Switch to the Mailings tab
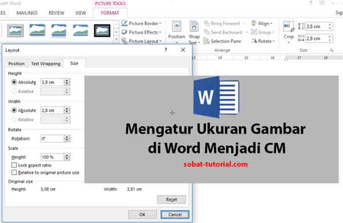Viewport: 343px width, 223px height. pyautogui.click(x=27, y=13)
